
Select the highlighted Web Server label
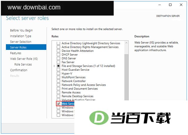point(68,104)
